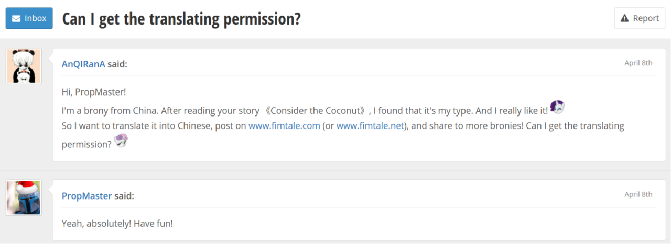Click the pony emoticon after "permission?"
This screenshot has width=671, height=244.
[x=121, y=141]
